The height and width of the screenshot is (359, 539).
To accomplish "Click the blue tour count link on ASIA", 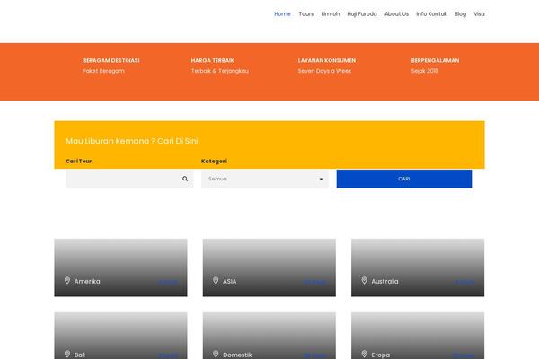I will pos(315,282).
